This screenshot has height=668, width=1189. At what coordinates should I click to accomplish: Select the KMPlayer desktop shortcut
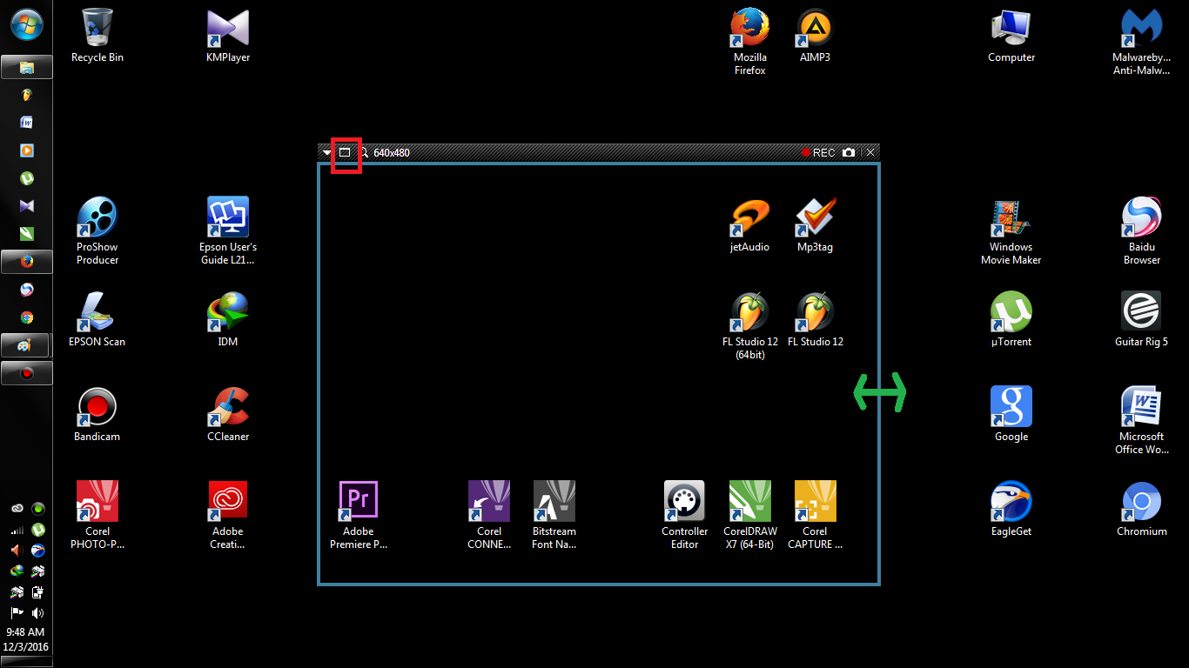click(x=228, y=36)
